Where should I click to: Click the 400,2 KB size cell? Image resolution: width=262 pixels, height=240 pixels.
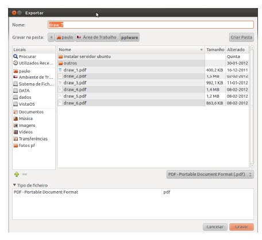click(215, 70)
